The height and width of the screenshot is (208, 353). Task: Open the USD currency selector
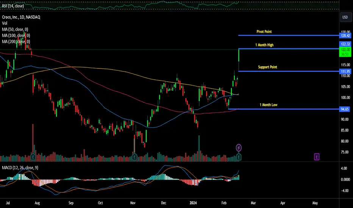(x=345, y=17)
